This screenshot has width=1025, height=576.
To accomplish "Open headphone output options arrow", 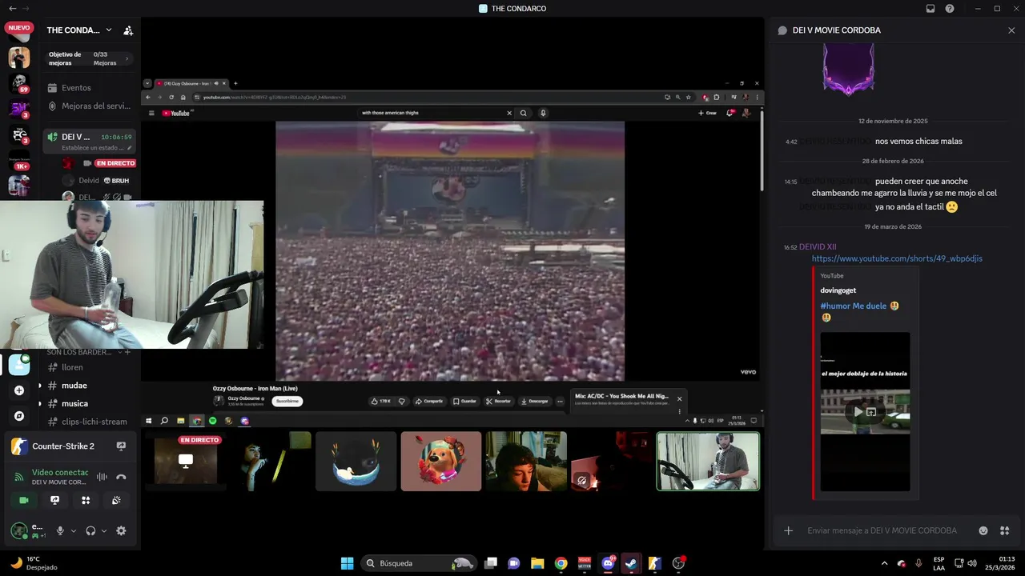I will click(x=103, y=530).
